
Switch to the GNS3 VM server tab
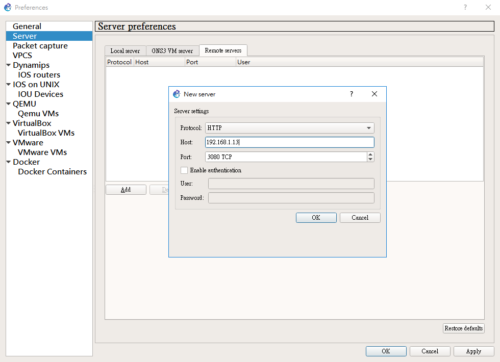(x=172, y=51)
